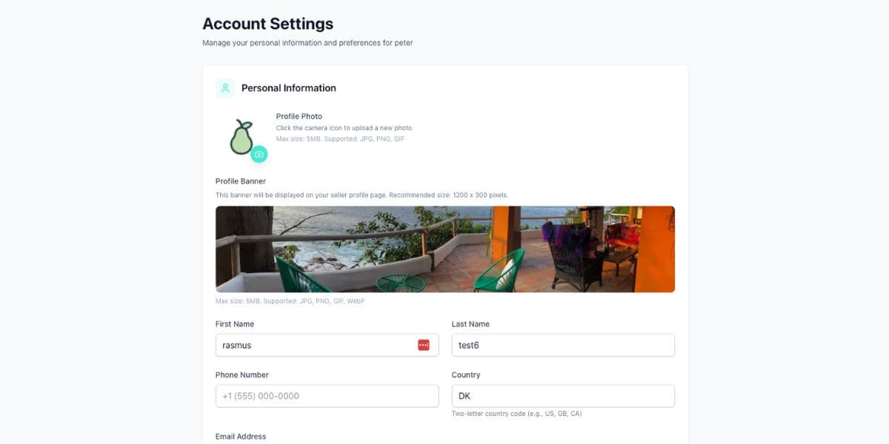The width and height of the screenshot is (889, 444).
Task: Click the Phone Number label
Action: (x=242, y=375)
